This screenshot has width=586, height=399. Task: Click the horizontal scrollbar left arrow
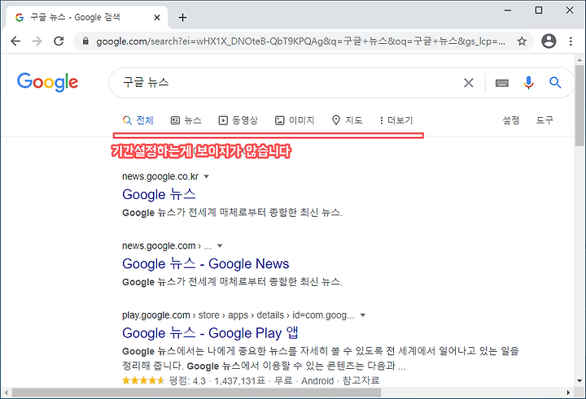click(x=6, y=392)
